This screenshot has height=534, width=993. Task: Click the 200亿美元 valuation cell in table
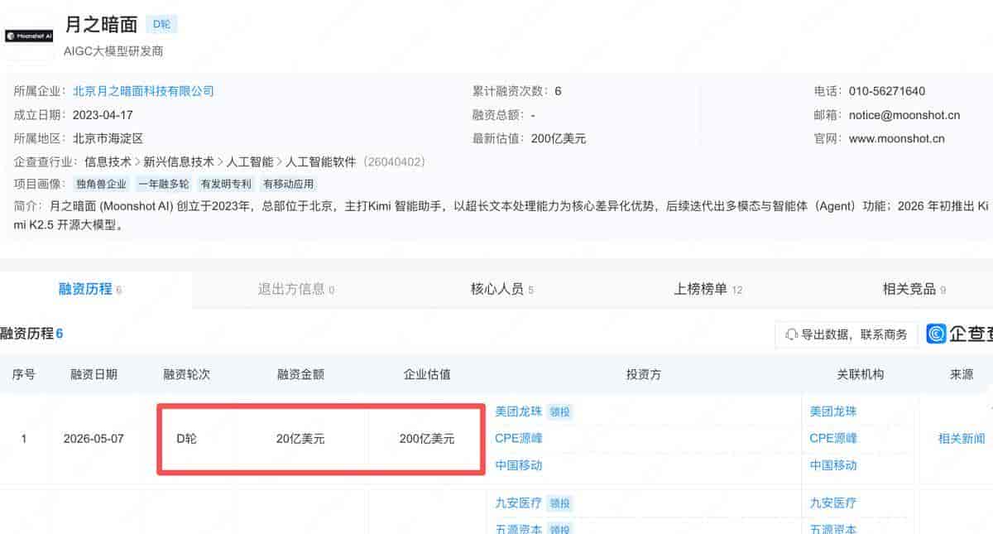pos(427,439)
